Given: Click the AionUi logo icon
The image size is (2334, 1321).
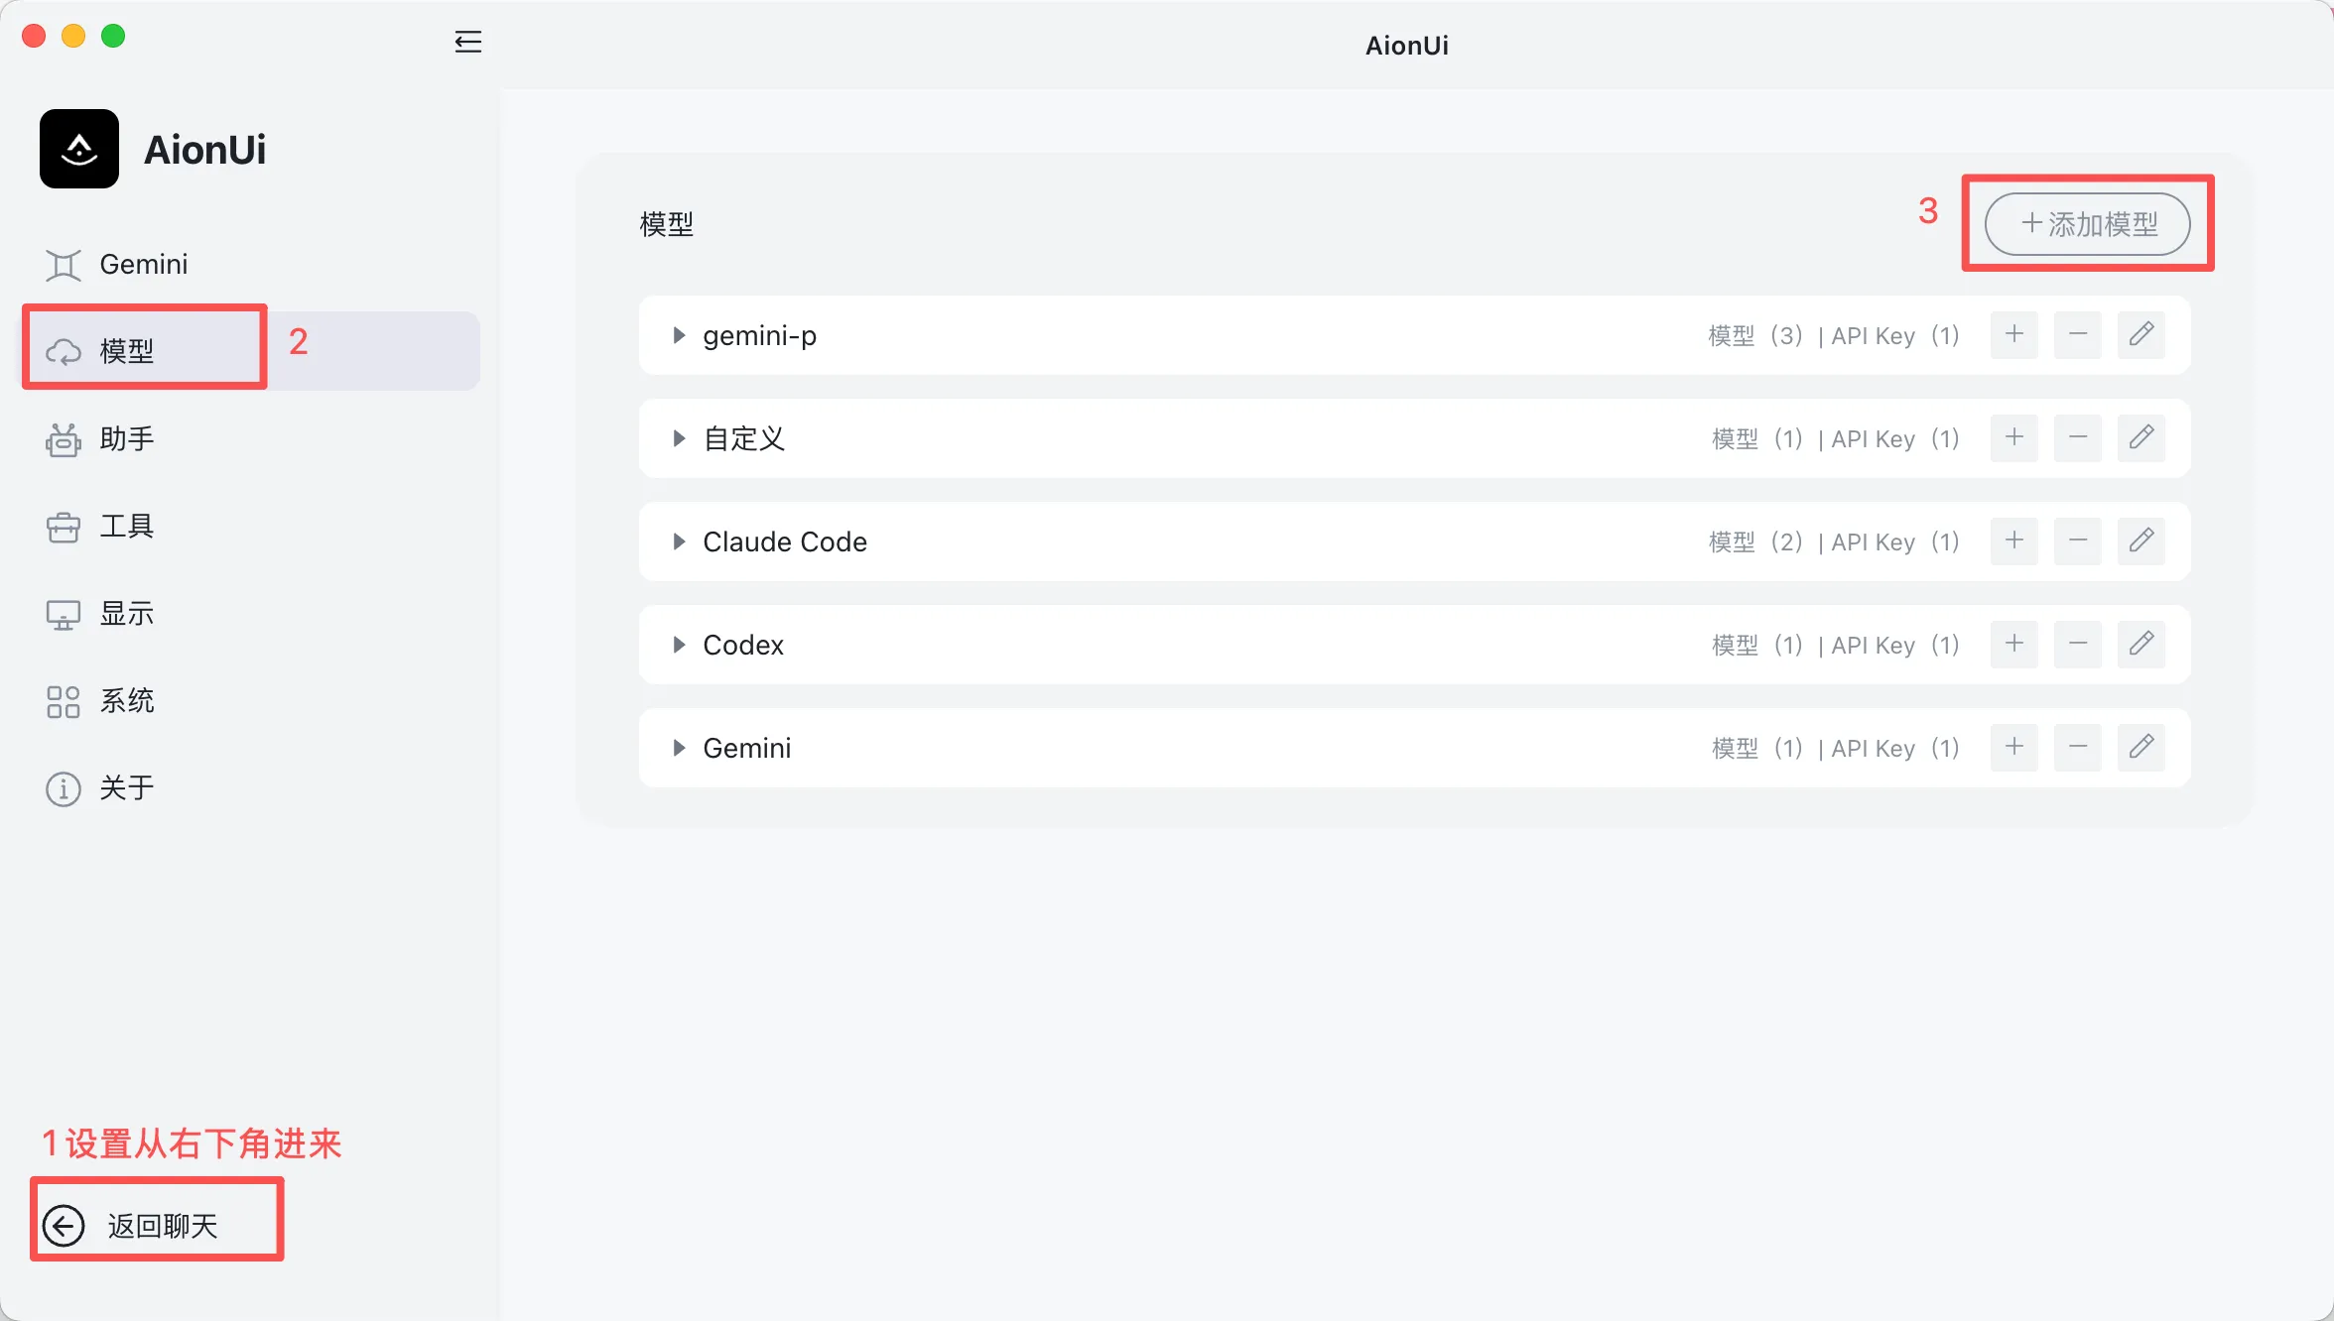Looking at the screenshot, I should (79, 149).
